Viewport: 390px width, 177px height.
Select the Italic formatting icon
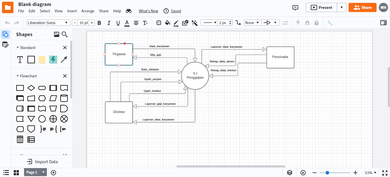[109, 22]
